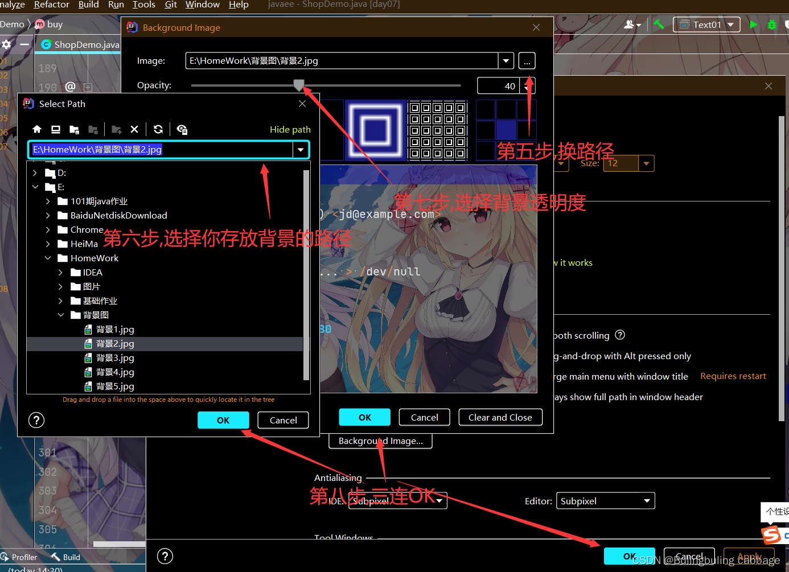Browse for image with ellipsis button

coord(527,61)
